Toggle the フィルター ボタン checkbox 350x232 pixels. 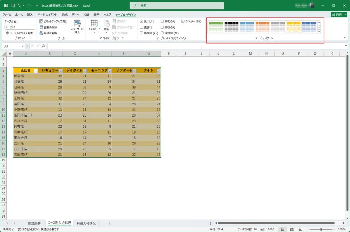(183, 21)
